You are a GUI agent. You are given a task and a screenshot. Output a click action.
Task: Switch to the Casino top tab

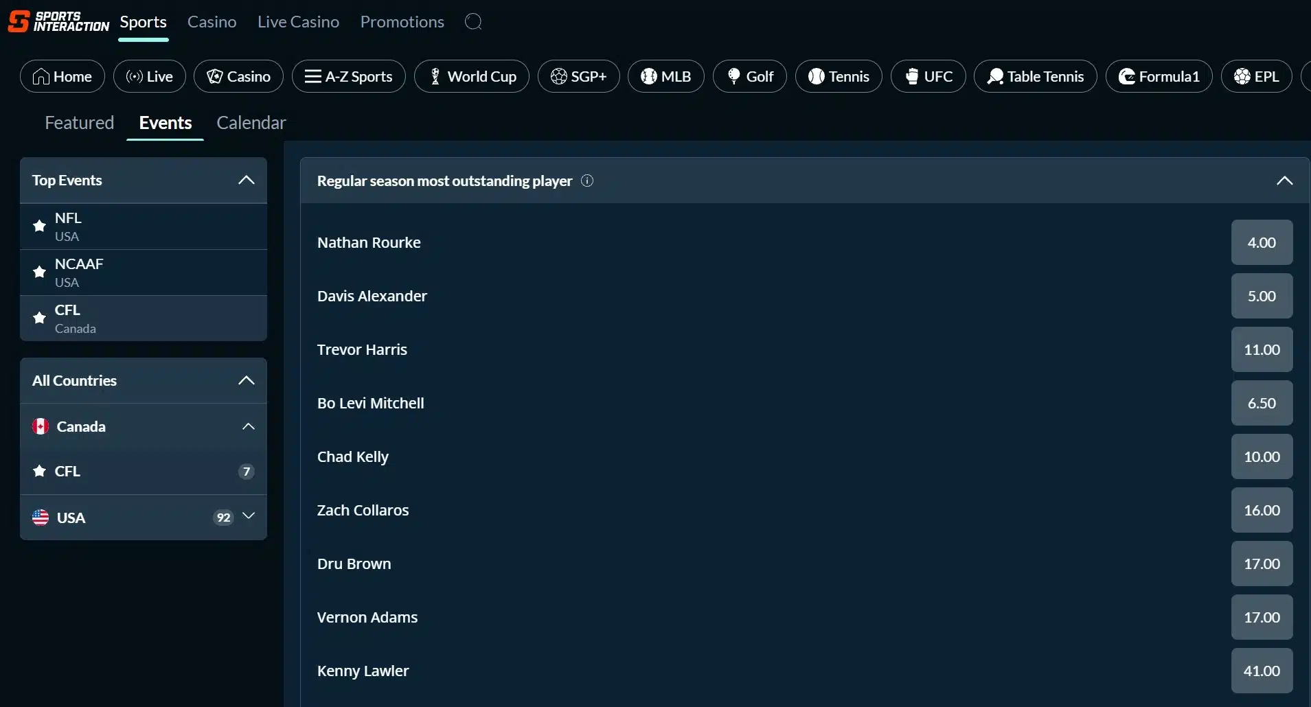pos(212,22)
